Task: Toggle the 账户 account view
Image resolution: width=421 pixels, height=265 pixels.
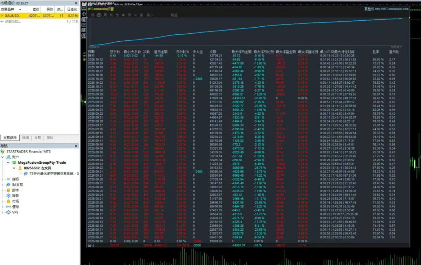Action: tap(150, 15)
